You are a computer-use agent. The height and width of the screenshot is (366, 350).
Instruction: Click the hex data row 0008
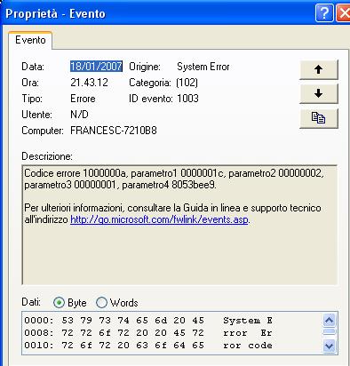point(148,333)
